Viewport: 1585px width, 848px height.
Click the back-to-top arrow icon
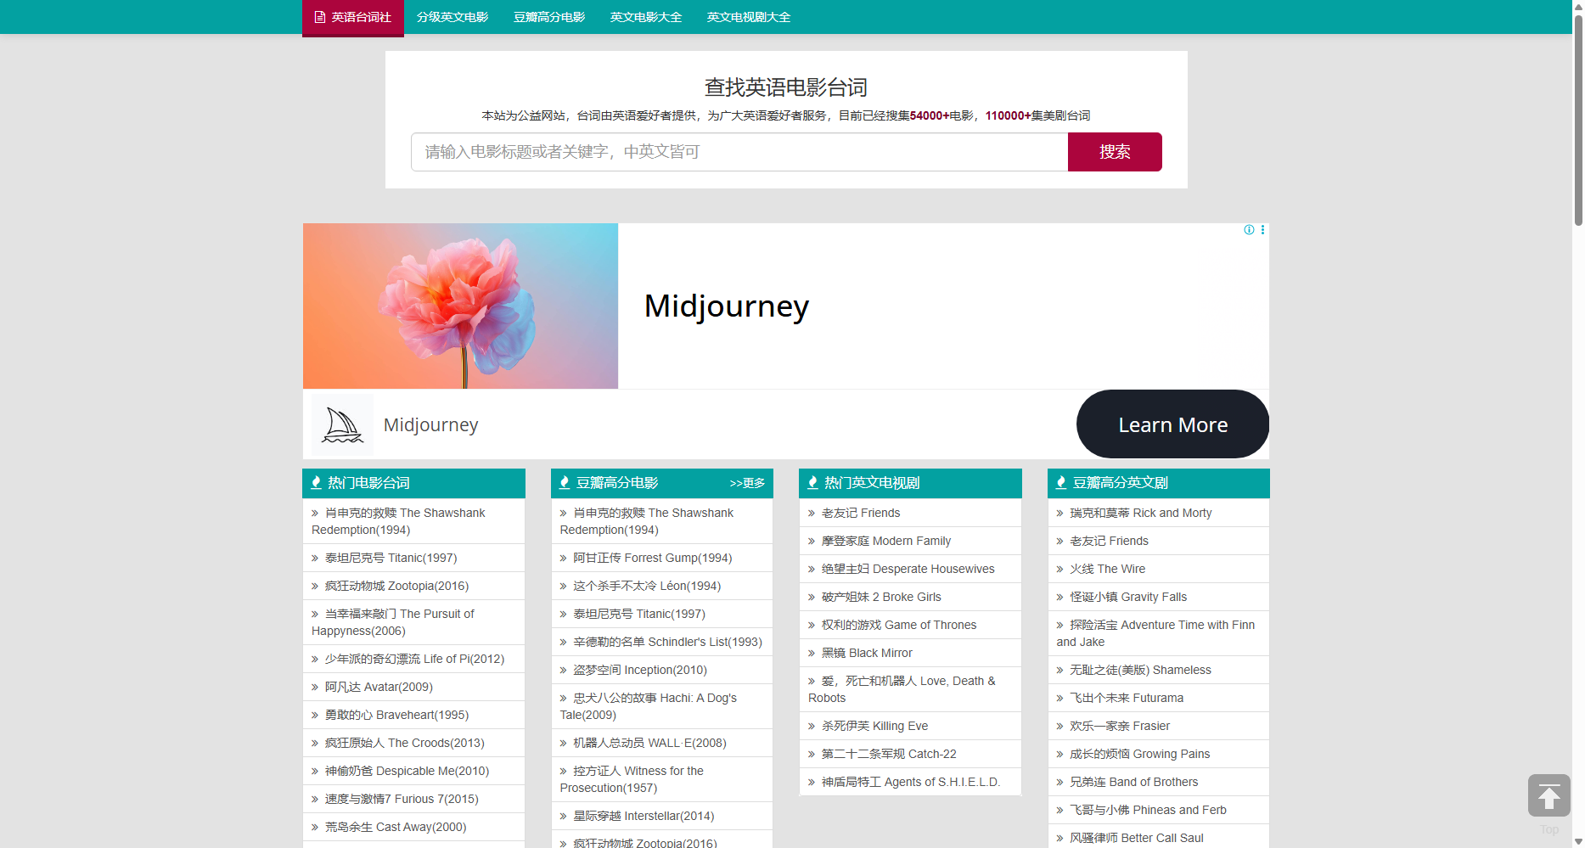tap(1548, 795)
